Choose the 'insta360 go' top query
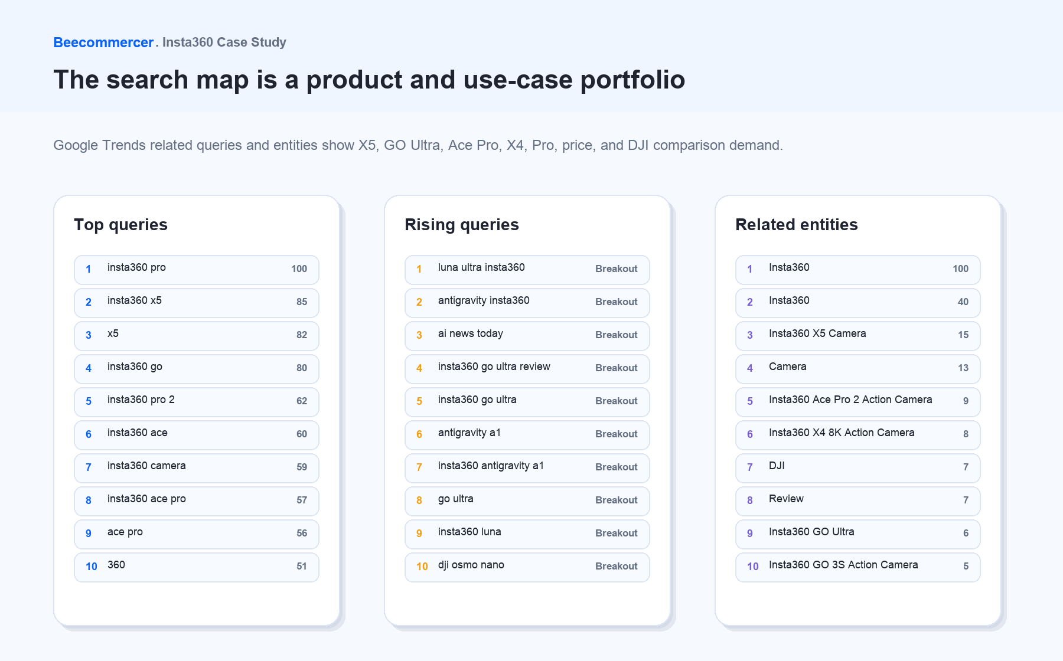 (197, 369)
